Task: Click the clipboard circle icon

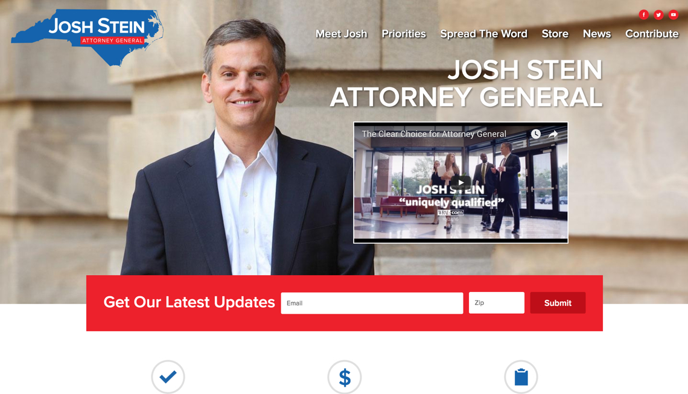Action: point(521,377)
